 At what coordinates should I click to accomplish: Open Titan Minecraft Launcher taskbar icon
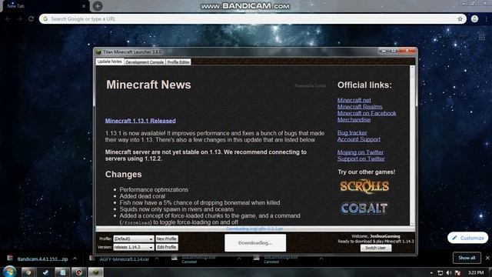[95, 272]
